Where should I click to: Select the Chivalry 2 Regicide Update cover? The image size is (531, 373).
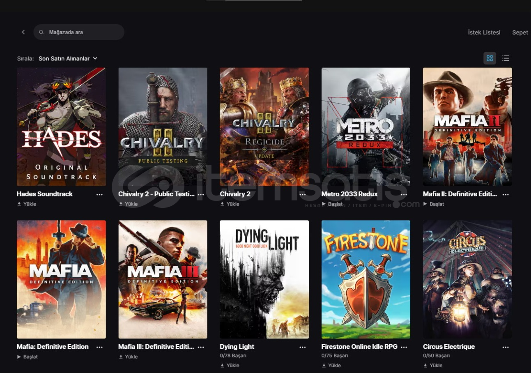(x=264, y=127)
